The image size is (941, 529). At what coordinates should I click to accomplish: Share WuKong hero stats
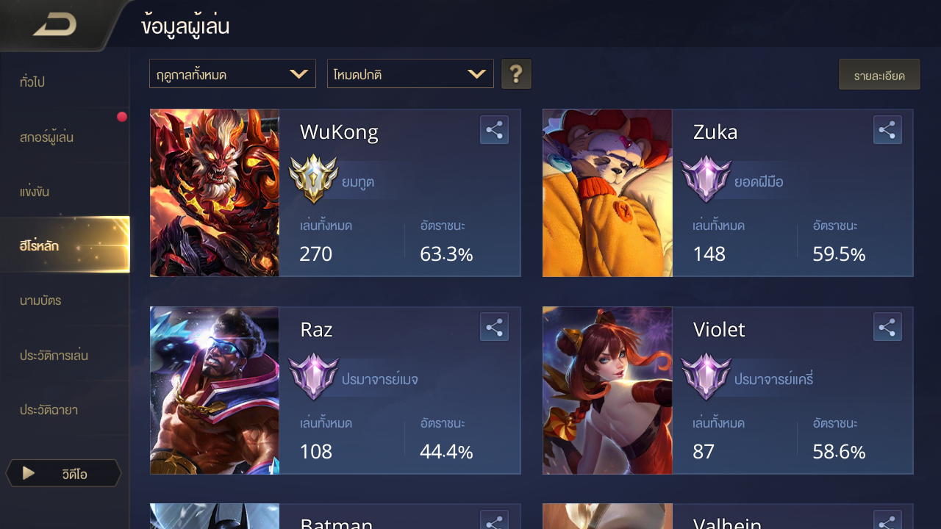point(494,130)
